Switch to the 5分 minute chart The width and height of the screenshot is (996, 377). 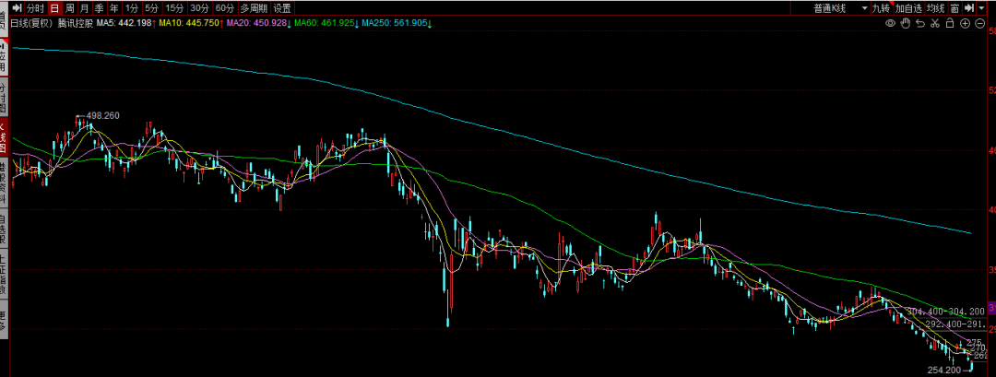click(x=151, y=8)
